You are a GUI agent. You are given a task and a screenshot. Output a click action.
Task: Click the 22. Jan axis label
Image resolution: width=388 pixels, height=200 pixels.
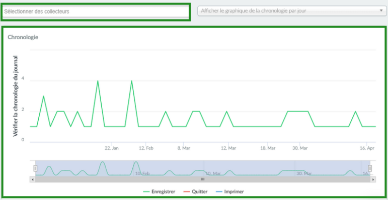(x=112, y=148)
